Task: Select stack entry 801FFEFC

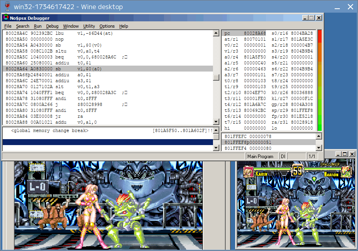Action: 269,136
